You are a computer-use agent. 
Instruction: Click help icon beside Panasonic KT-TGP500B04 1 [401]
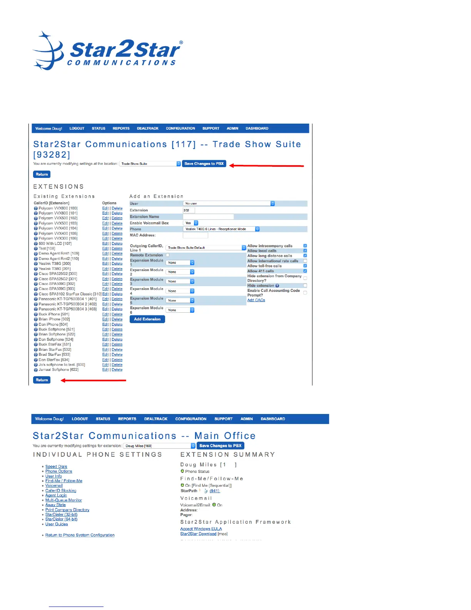[36, 299]
